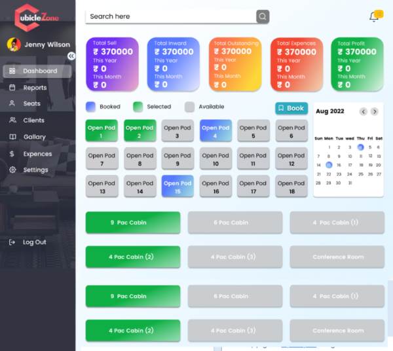Go to previous month in calendar
Screen dimensions: 393x351
(364, 111)
